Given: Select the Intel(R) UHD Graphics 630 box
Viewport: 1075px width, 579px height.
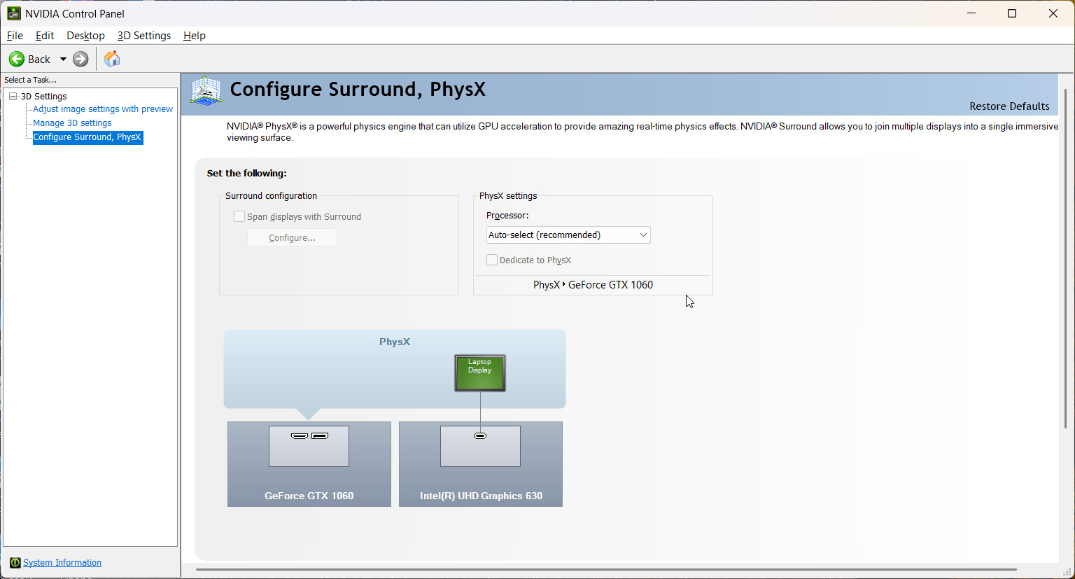Looking at the screenshot, I should click(481, 464).
